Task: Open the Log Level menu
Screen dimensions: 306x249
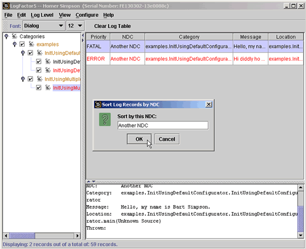Action: pos(42,15)
